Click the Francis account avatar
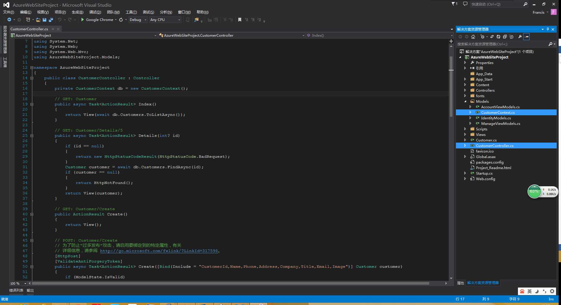The width and height of the screenshot is (561, 305). (554, 12)
